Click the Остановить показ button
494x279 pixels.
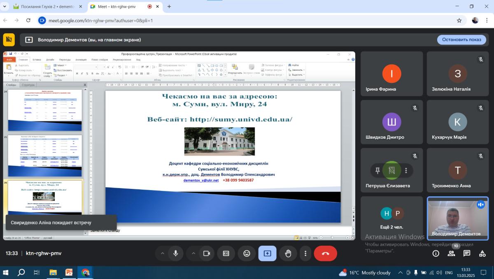(x=461, y=40)
